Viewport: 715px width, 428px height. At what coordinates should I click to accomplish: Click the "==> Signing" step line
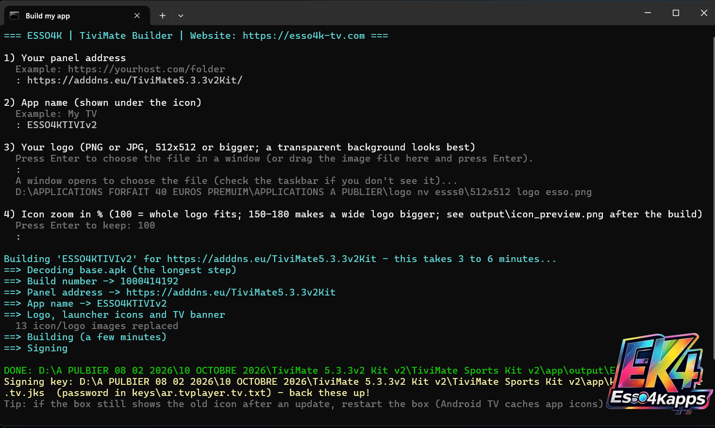coord(36,348)
